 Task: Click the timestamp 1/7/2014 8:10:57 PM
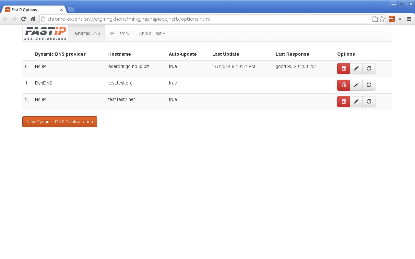tap(234, 66)
